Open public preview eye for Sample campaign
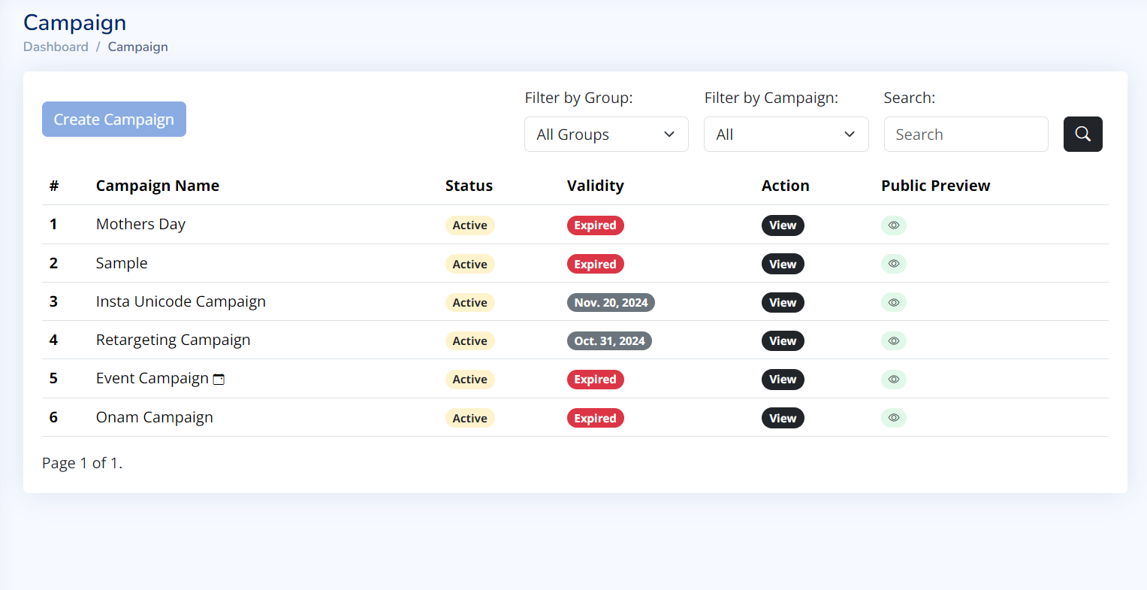Image resolution: width=1147 pixels, height=590 pixels. [x=893, y=264]
